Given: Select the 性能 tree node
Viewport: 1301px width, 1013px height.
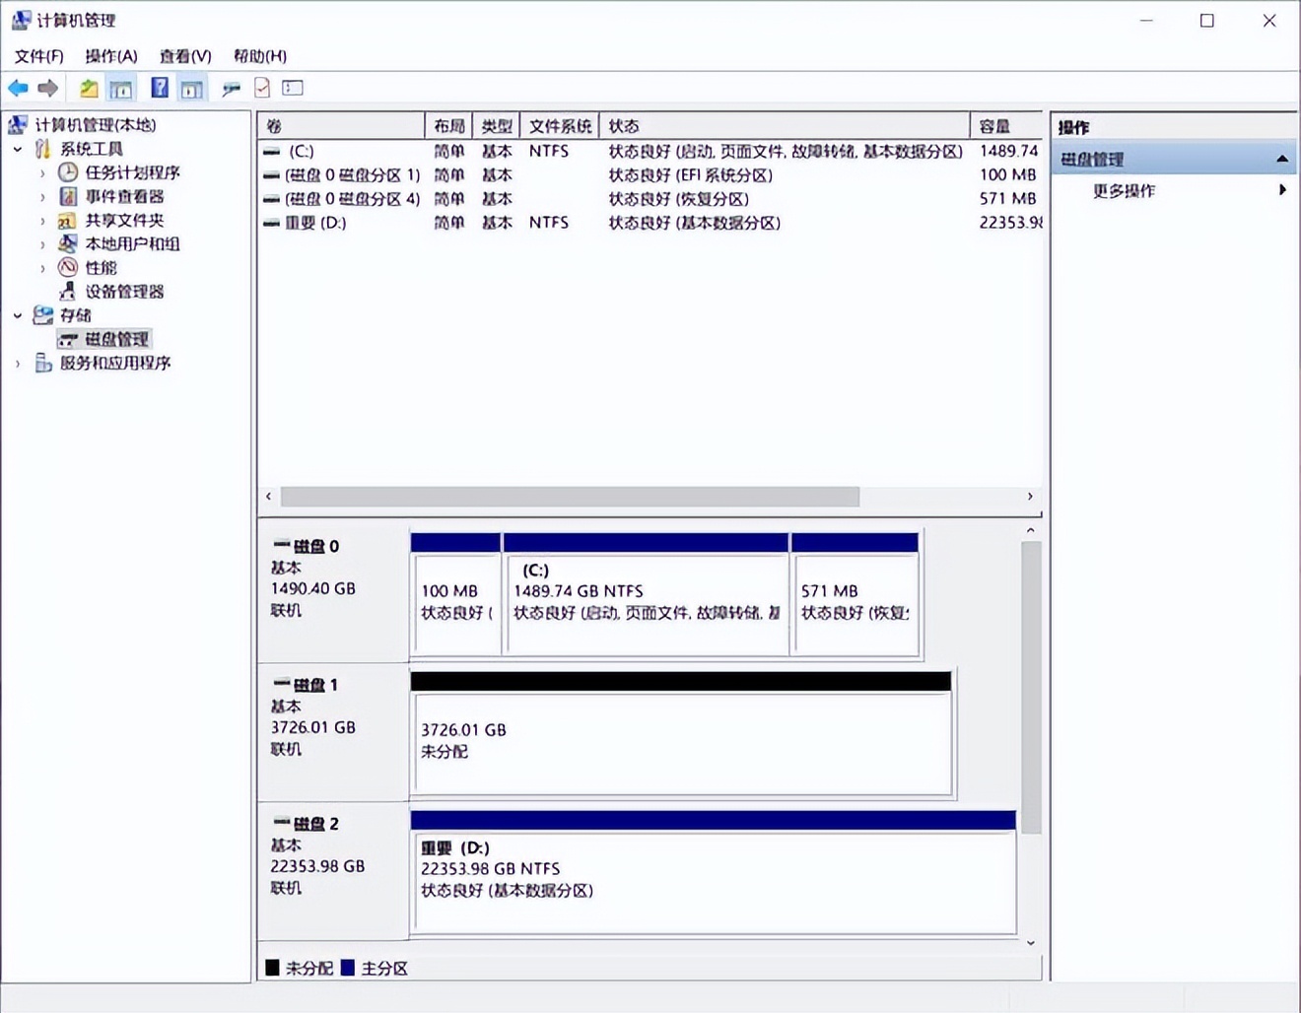Looking at the screenshot, I should 101,268.
